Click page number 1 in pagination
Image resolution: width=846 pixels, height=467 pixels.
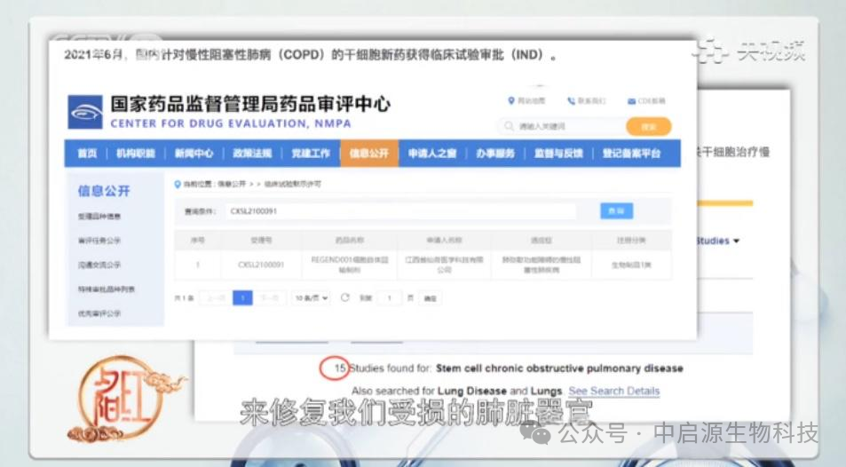pyautogui.click(x=242, y=298)
